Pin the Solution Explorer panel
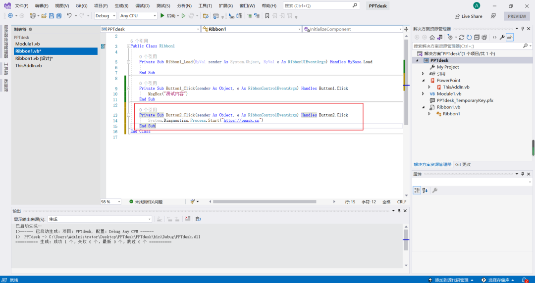535x283 pixels. click(523, 29)
